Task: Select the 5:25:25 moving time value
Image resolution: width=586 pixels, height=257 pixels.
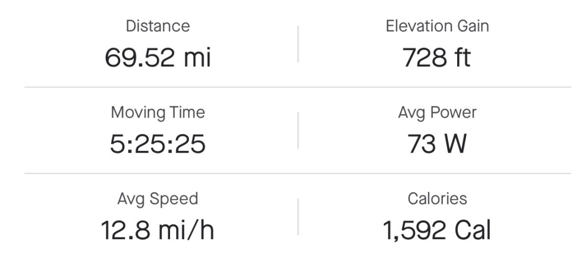Action: (158, 144)
